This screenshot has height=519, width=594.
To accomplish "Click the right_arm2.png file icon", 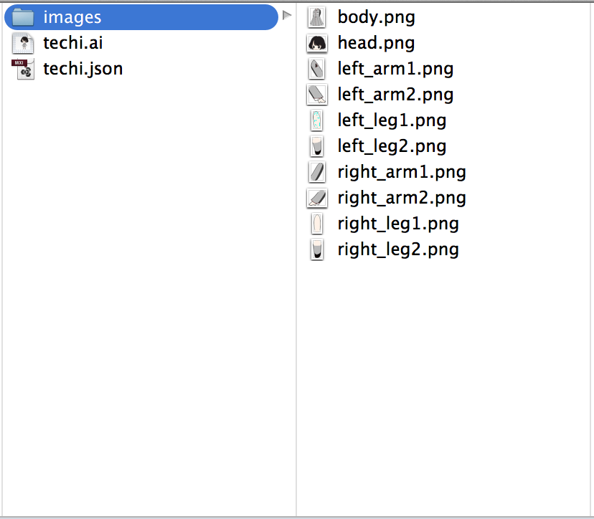I will coord(316,198).
